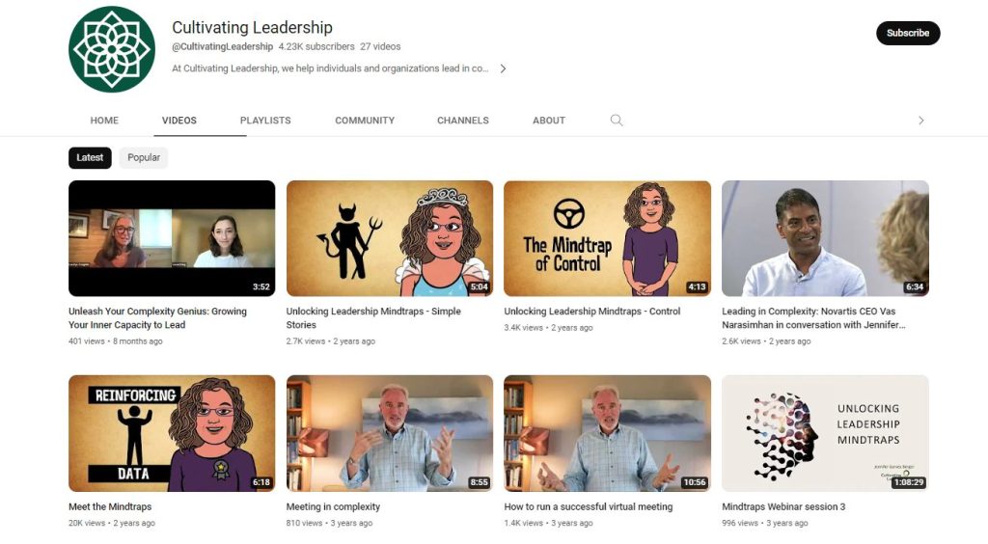Open the Channels tab

point(463,121)
